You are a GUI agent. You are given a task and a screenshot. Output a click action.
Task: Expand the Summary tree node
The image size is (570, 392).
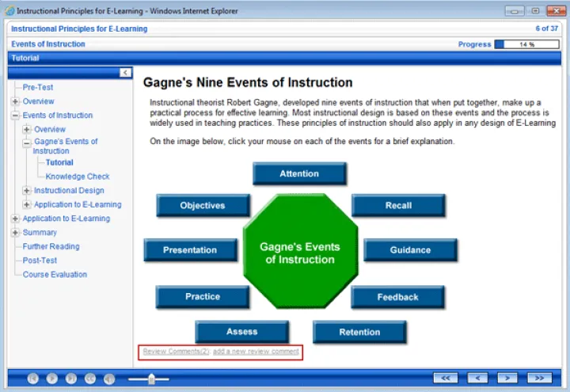[x=16, y=233]
